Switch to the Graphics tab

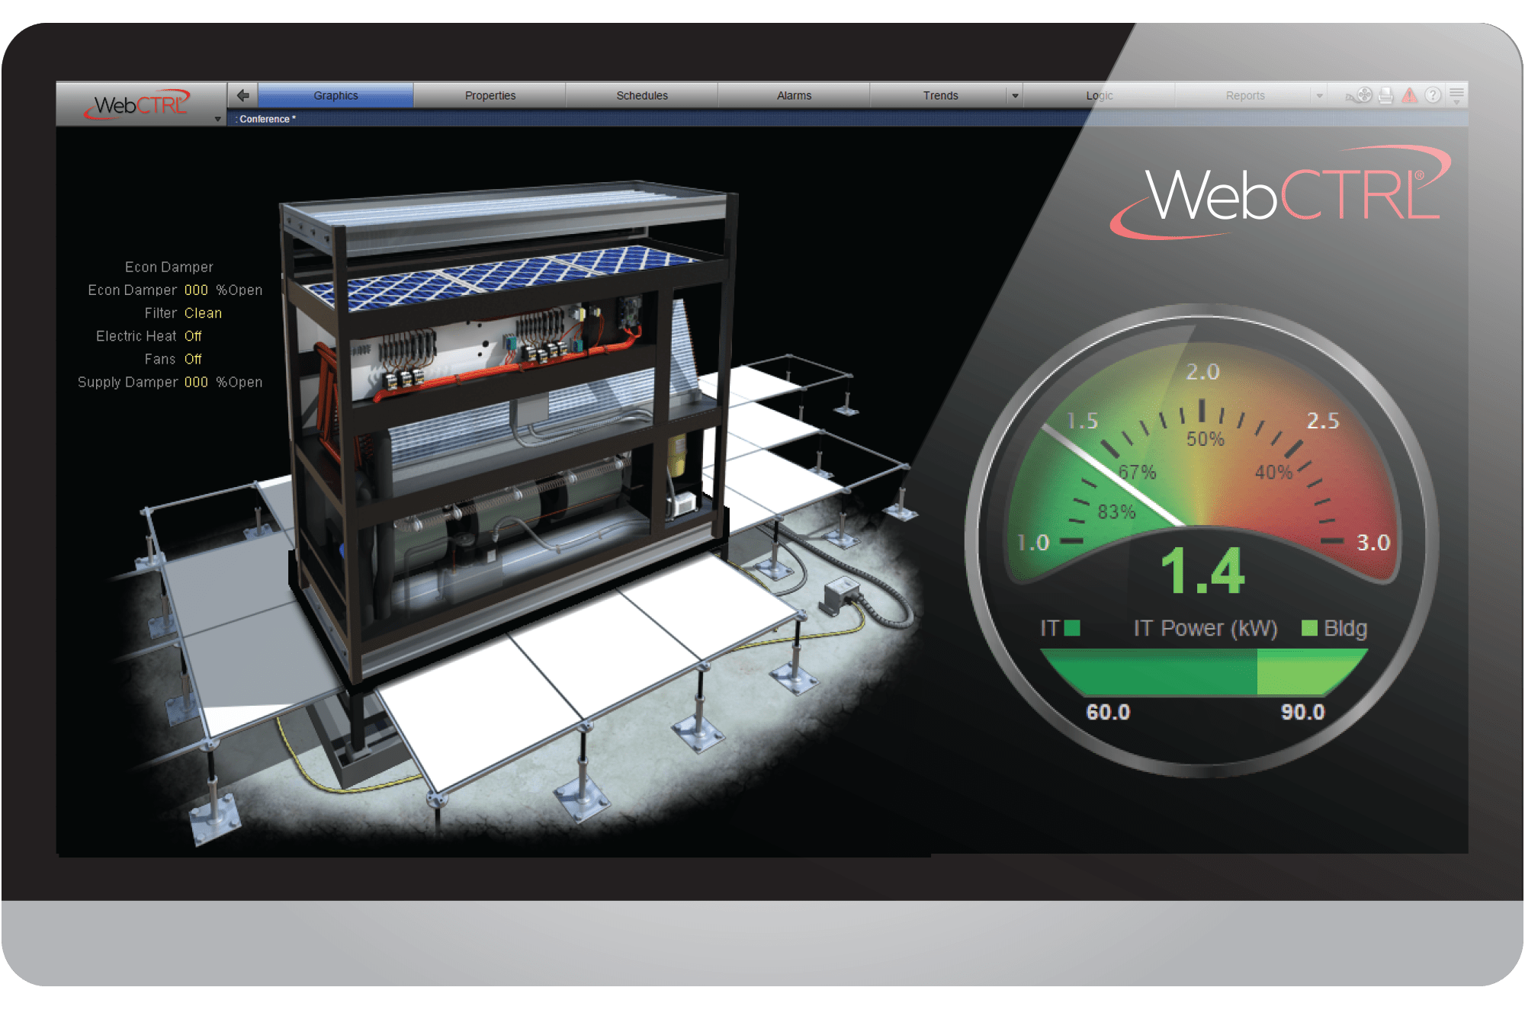click(x=335, y=95)
